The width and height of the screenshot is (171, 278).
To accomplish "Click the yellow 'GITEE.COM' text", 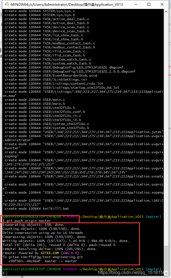I will [50, 253].
